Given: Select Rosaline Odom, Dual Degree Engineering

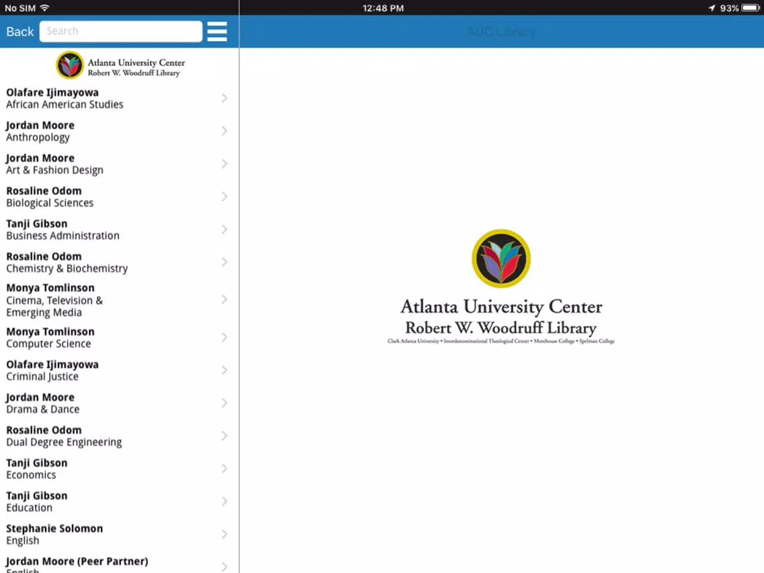Looking at the screenshot, I should (x=120, y=436).
